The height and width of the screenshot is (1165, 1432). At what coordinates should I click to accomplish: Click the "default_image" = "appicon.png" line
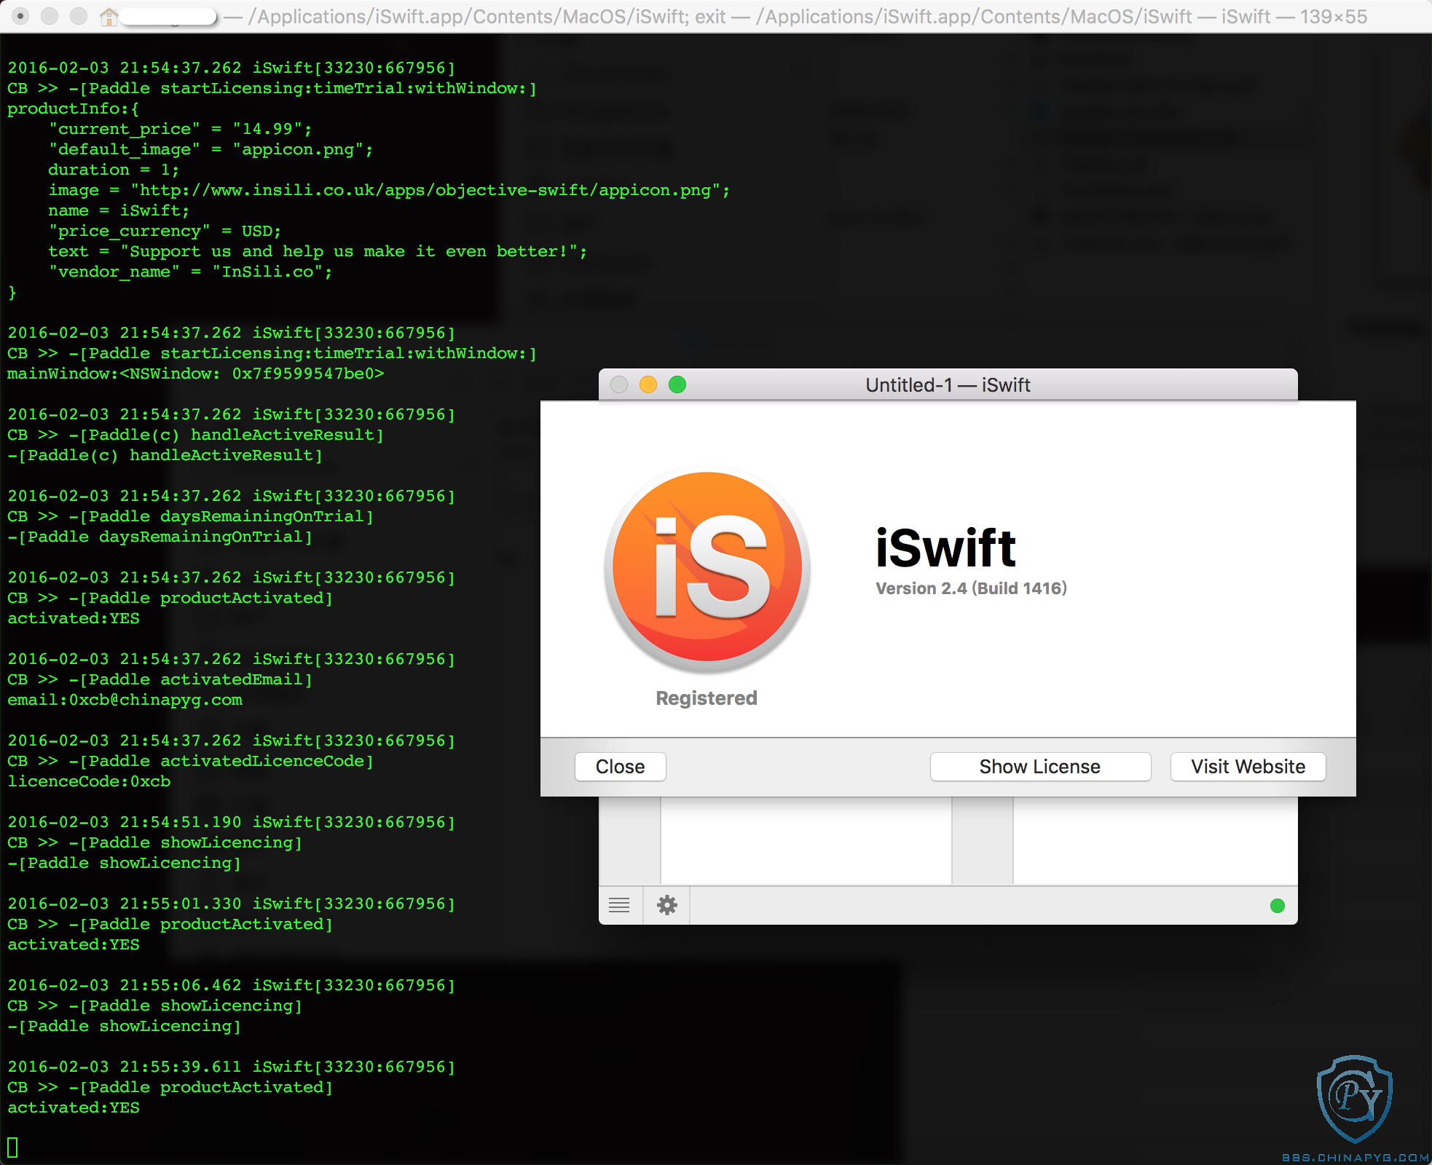point(211,149)
